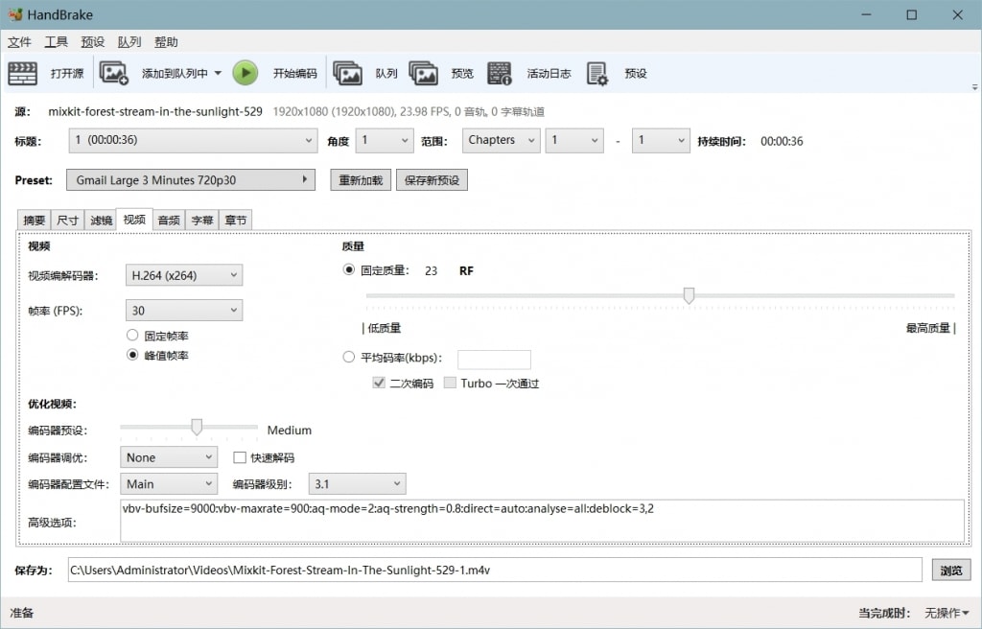Select the 固定质量 radio button

(x=349, y=270)
